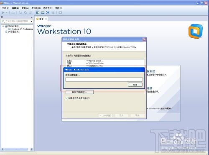Click the 完成 finish button in wizard
209x155 pixels.
pos(121,116)
